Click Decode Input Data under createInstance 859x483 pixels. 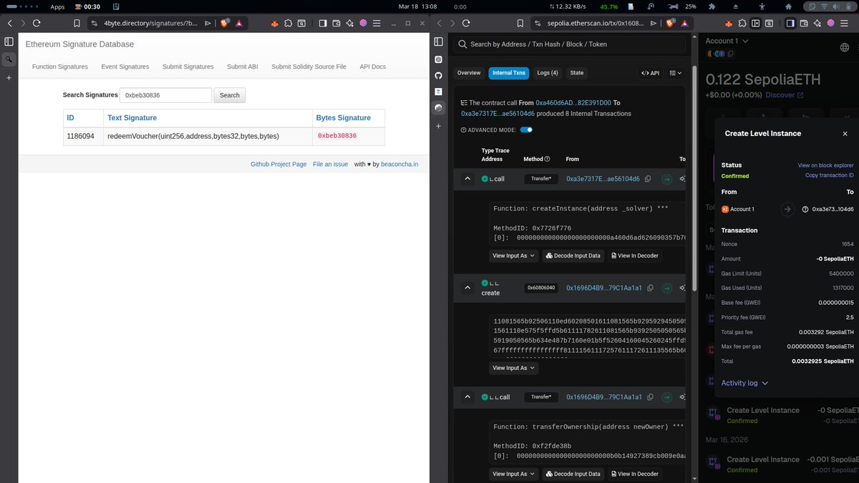[x=575, y=255]
